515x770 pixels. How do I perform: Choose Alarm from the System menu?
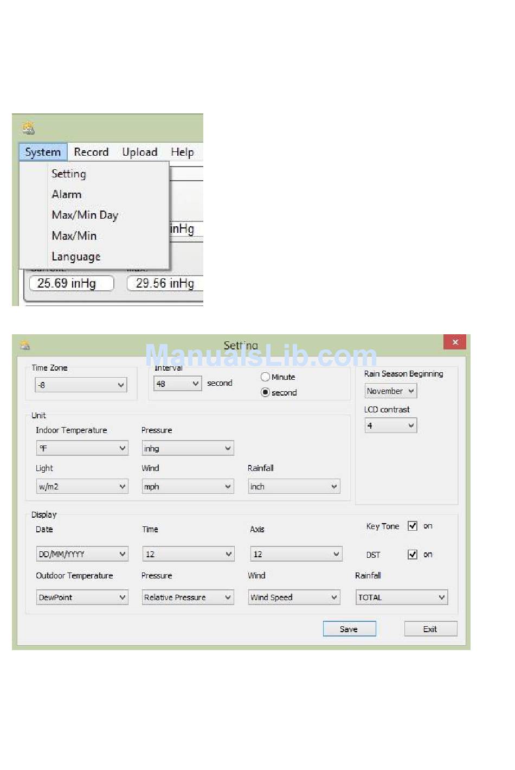click(x=67, y=194)
